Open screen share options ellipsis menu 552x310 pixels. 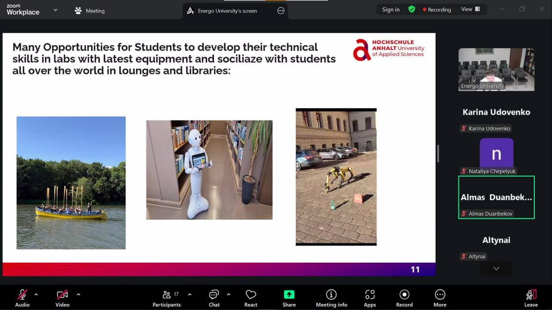click(281, 11)
